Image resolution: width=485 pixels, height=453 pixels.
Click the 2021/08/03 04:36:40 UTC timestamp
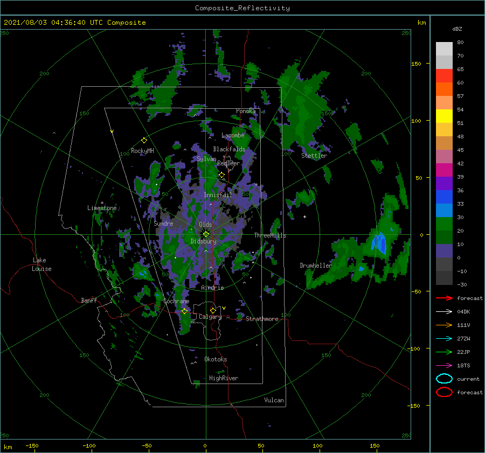coord(75,22)
